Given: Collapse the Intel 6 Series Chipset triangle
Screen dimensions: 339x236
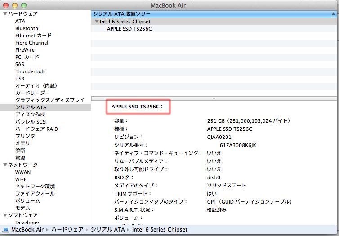Looking at the screenshot, I should tap(97, 22).
